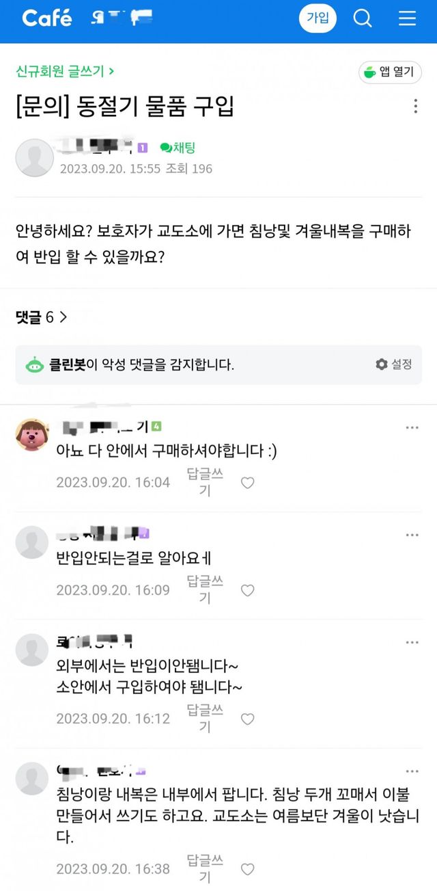Open options menu for first comment
437x891 pixels.
click(412, 427)
